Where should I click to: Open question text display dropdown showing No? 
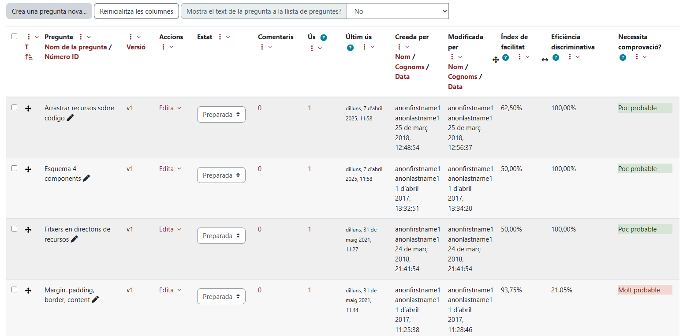(x=397, y=11)
